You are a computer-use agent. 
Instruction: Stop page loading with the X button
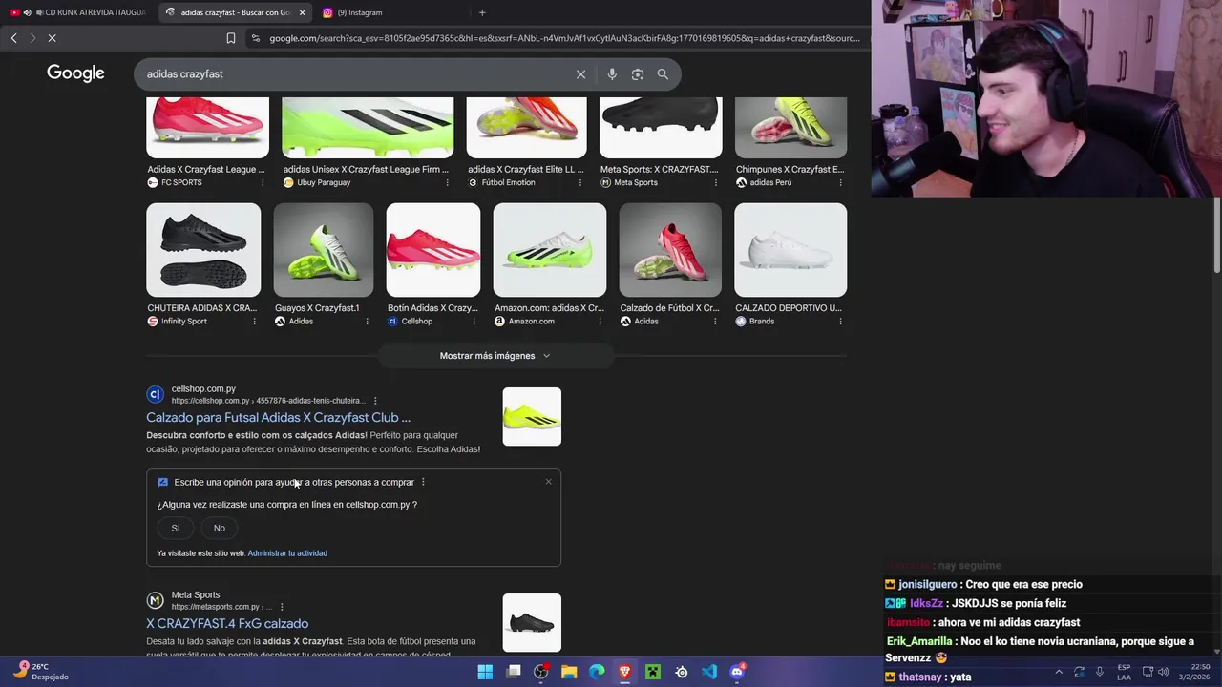(x=53, y=38)
